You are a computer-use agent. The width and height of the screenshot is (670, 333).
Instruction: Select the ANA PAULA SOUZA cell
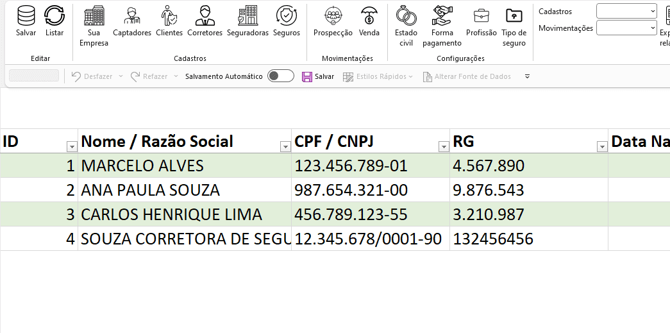click(x=185, y=190)
